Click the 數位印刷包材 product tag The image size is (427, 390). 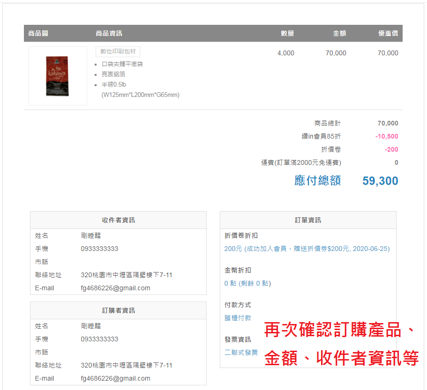(x=118, y=52)
